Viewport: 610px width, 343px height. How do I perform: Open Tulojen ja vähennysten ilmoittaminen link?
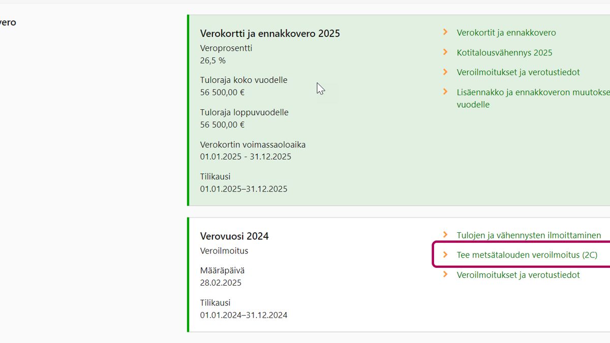coord(529,235)
